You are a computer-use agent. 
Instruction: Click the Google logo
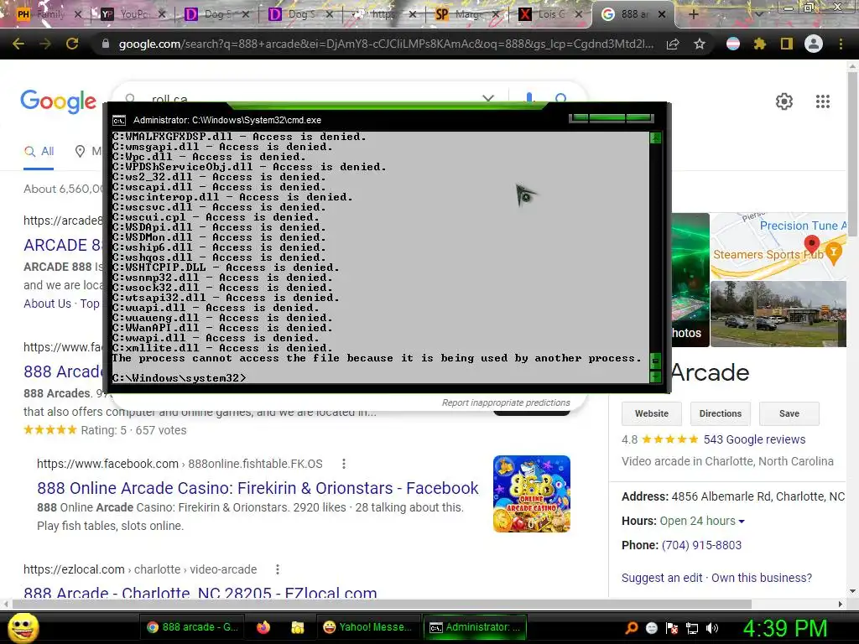click(59, 101)
